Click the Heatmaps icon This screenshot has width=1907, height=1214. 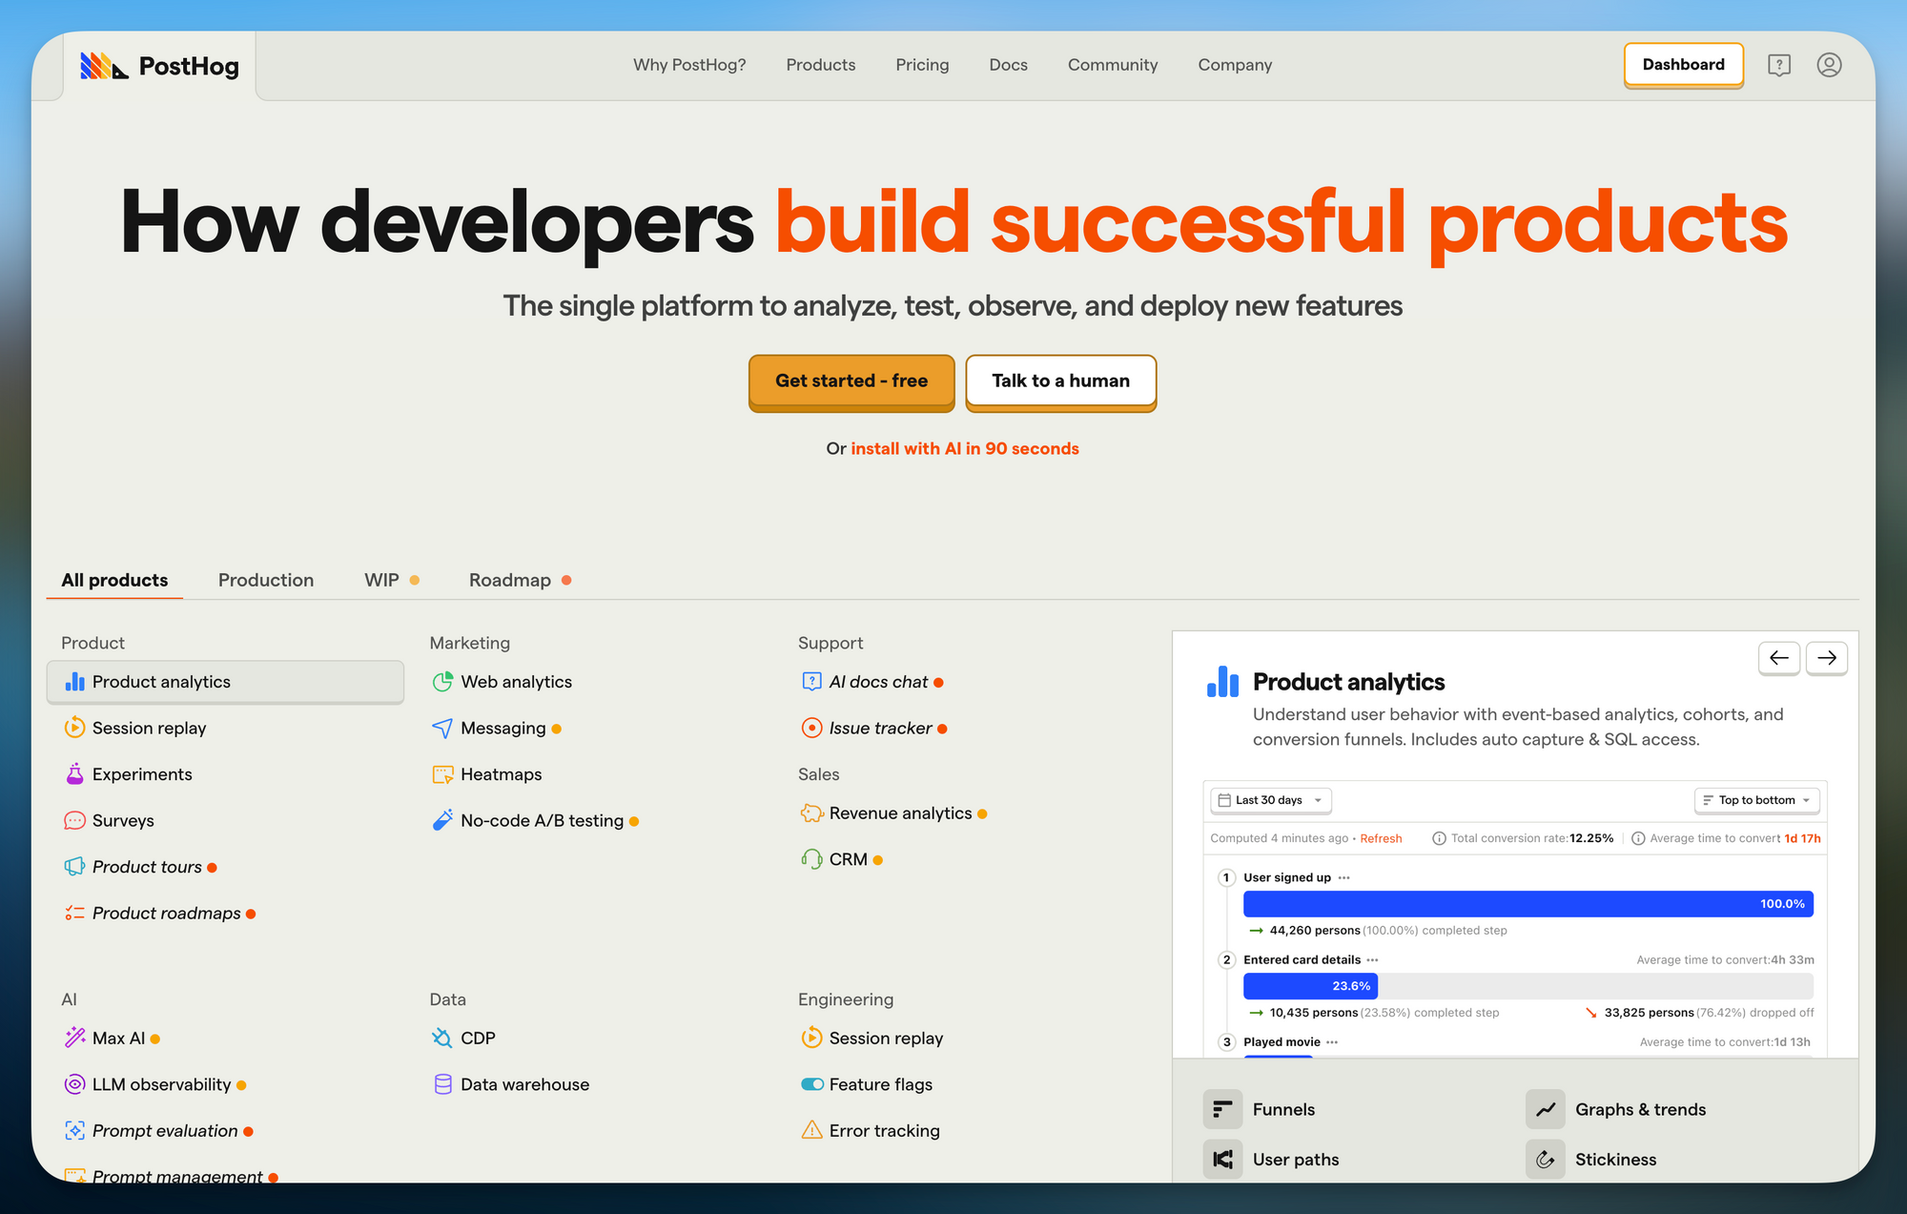(442, 774)
